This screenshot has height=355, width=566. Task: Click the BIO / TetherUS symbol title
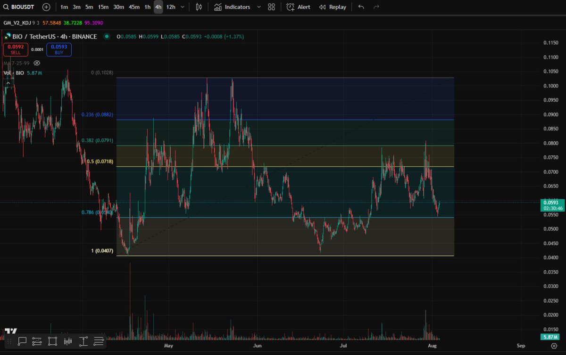coord(54,36)
